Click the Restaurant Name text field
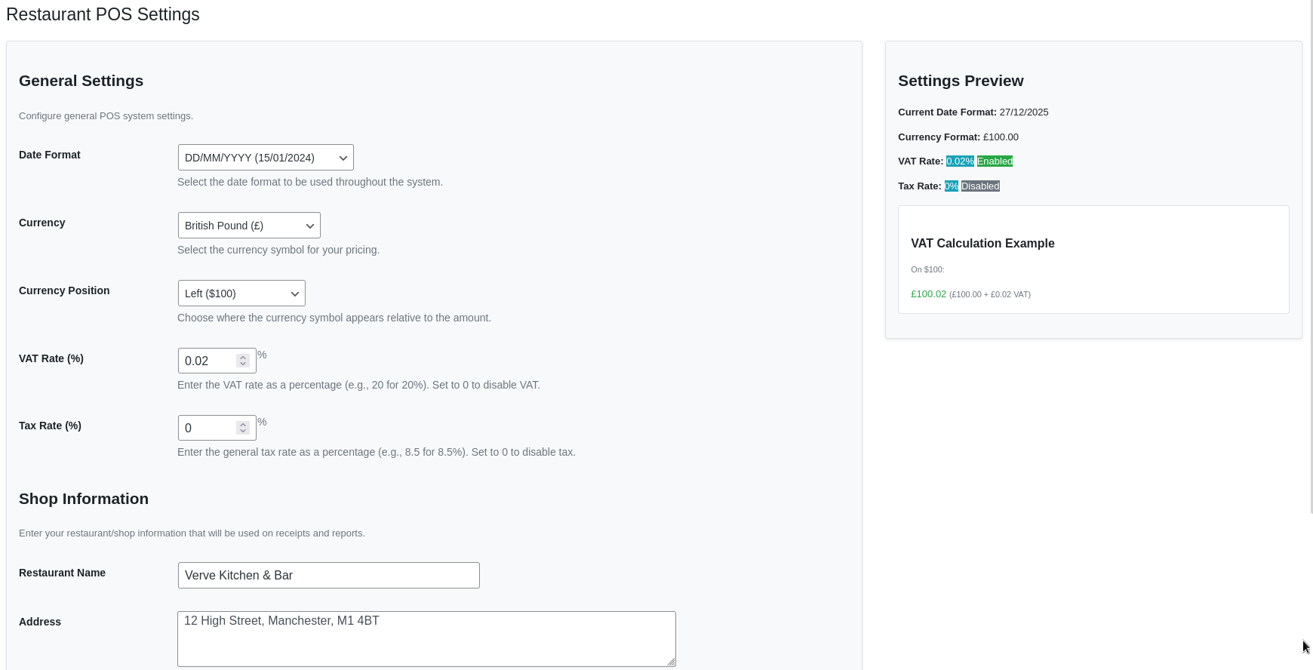Image resolution: width=1313 pixels, height=670 pixels. click(x=328, y=575)
